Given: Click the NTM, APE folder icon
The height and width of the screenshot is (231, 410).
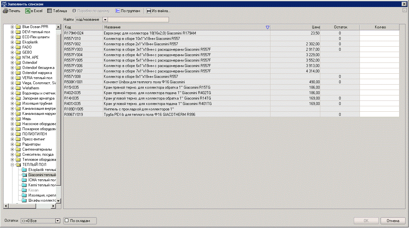Looking at the screenshot, I should pos(18,57).
